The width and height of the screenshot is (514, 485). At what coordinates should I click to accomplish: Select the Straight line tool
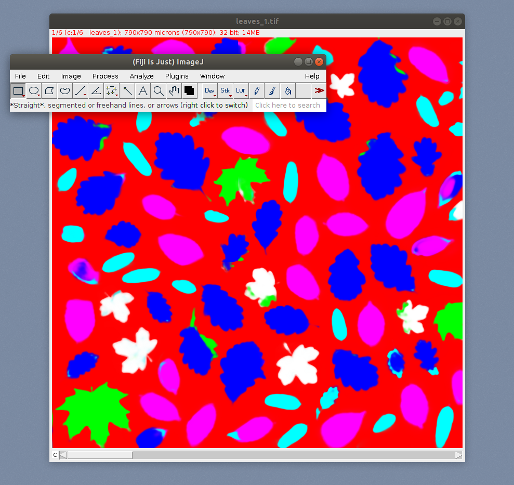click(80, 90)
